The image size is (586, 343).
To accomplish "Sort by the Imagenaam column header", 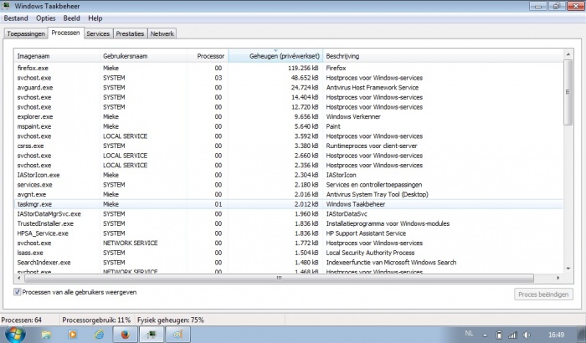I will click(x=57, y=56).
